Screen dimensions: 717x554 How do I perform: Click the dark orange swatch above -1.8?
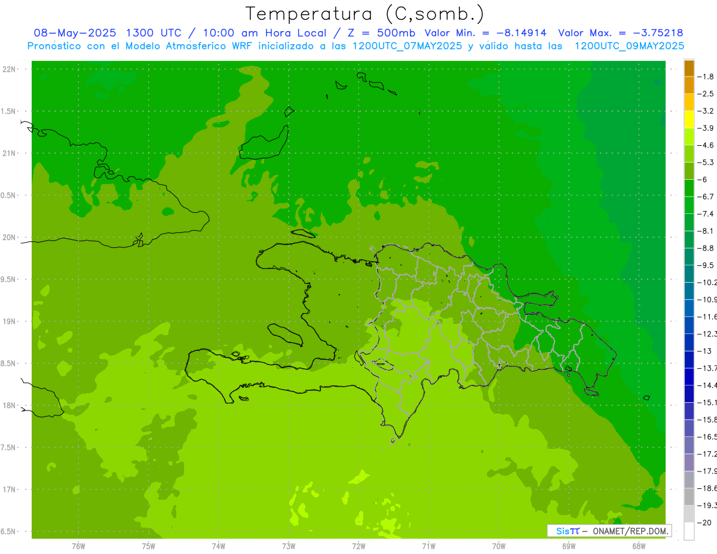click(x=689, y=68)
